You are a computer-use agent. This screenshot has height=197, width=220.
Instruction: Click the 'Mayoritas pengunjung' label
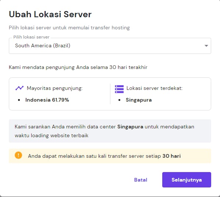54,88
